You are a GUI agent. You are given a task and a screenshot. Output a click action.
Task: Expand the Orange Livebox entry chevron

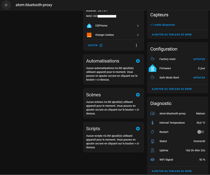[x=138, y=35]
